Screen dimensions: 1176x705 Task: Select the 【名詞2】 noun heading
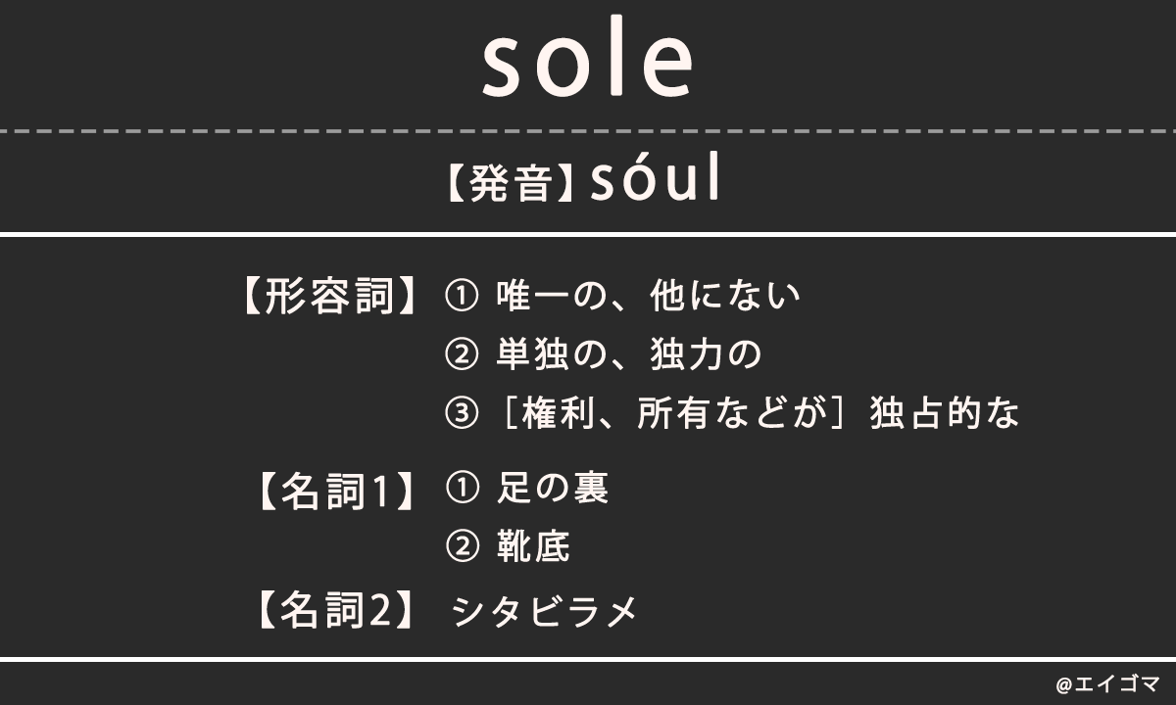(x=333, y=611)
